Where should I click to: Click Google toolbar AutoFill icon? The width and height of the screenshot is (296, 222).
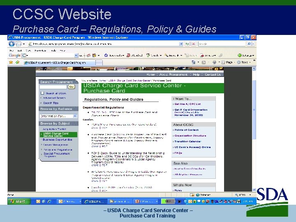pos(187,55)
